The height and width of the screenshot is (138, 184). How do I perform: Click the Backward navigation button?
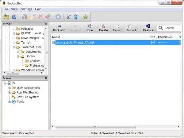point(59,28)
